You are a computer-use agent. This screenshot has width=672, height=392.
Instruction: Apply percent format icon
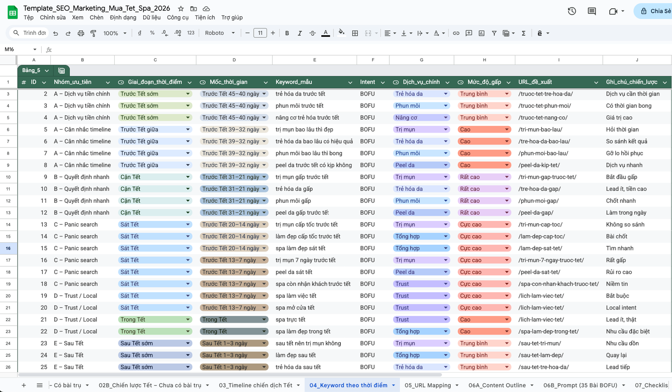[152, 33]
